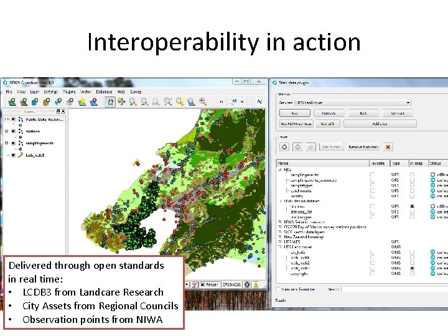Screen dimensions: 448x336
Task: Click Pan Map to Selection icon
Action: pyautogui.click(x=121, y=101)
